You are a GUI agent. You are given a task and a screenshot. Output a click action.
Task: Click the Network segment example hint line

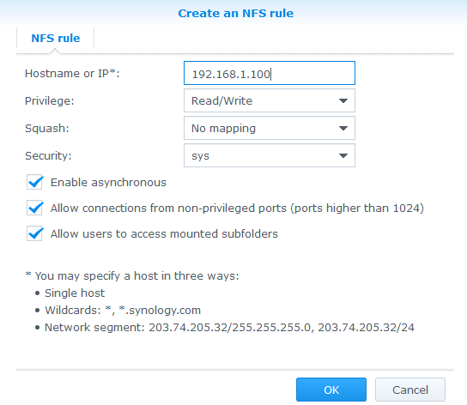coord(229,328)
